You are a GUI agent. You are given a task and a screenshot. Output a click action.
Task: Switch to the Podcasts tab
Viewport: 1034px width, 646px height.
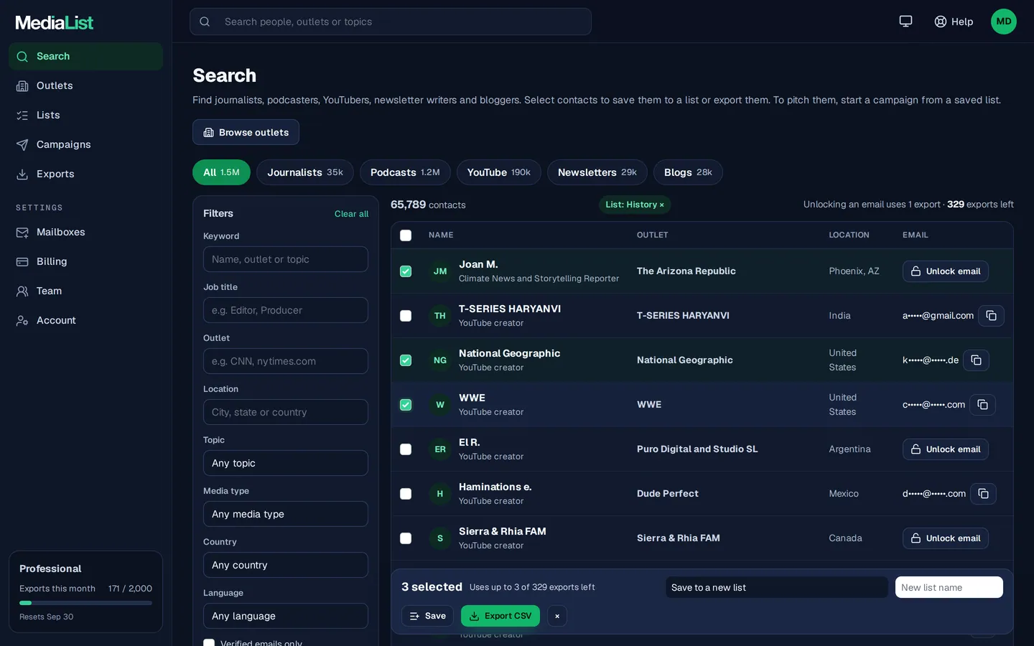(x=405, y=172)
